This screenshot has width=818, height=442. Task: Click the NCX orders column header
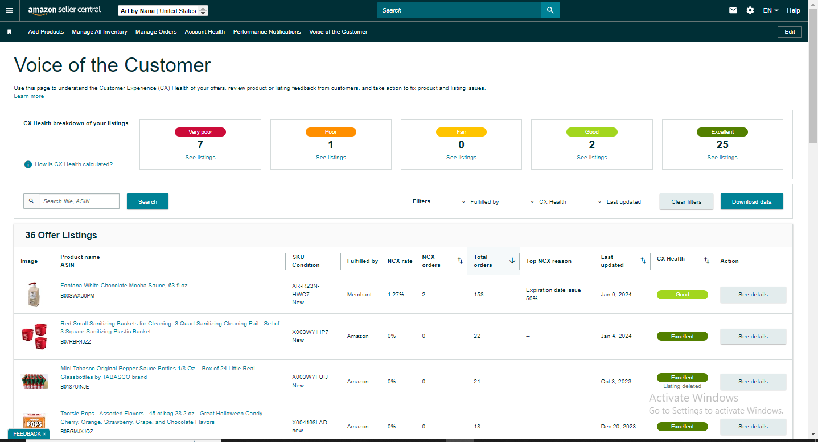click(x=442, y=261)
